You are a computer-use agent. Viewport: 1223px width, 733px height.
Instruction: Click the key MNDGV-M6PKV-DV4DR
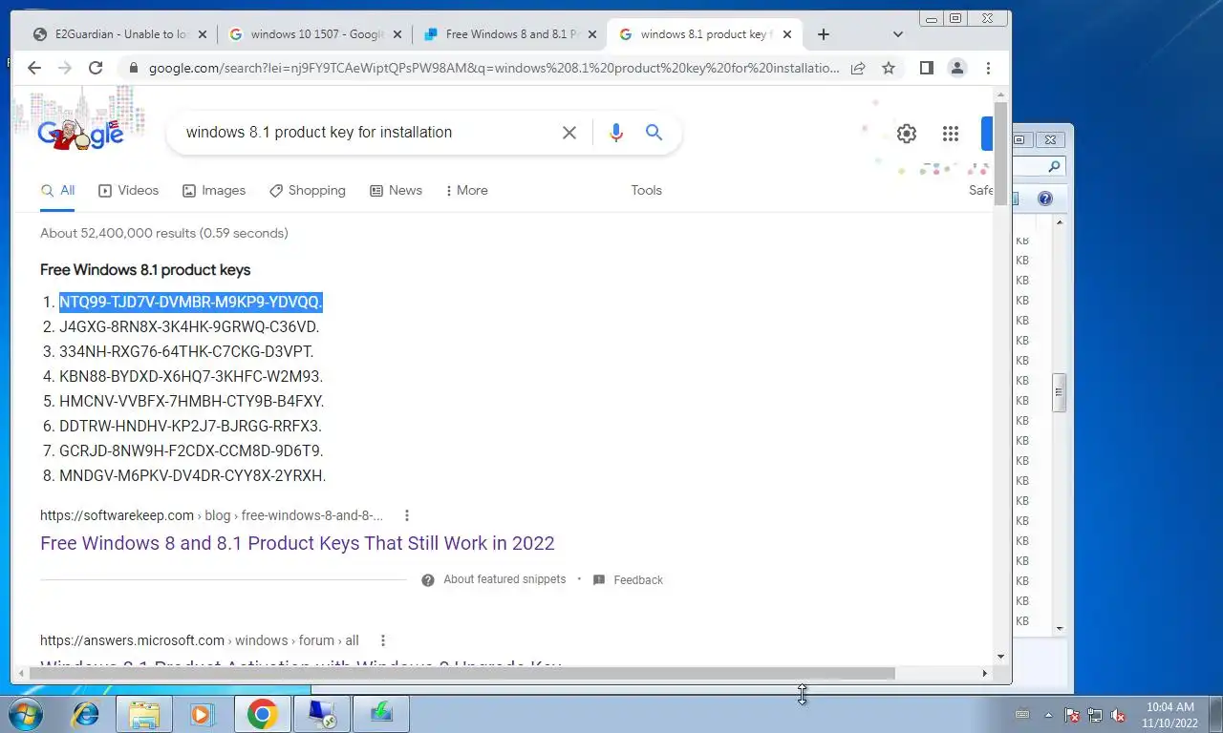click(x=192, y=475)
